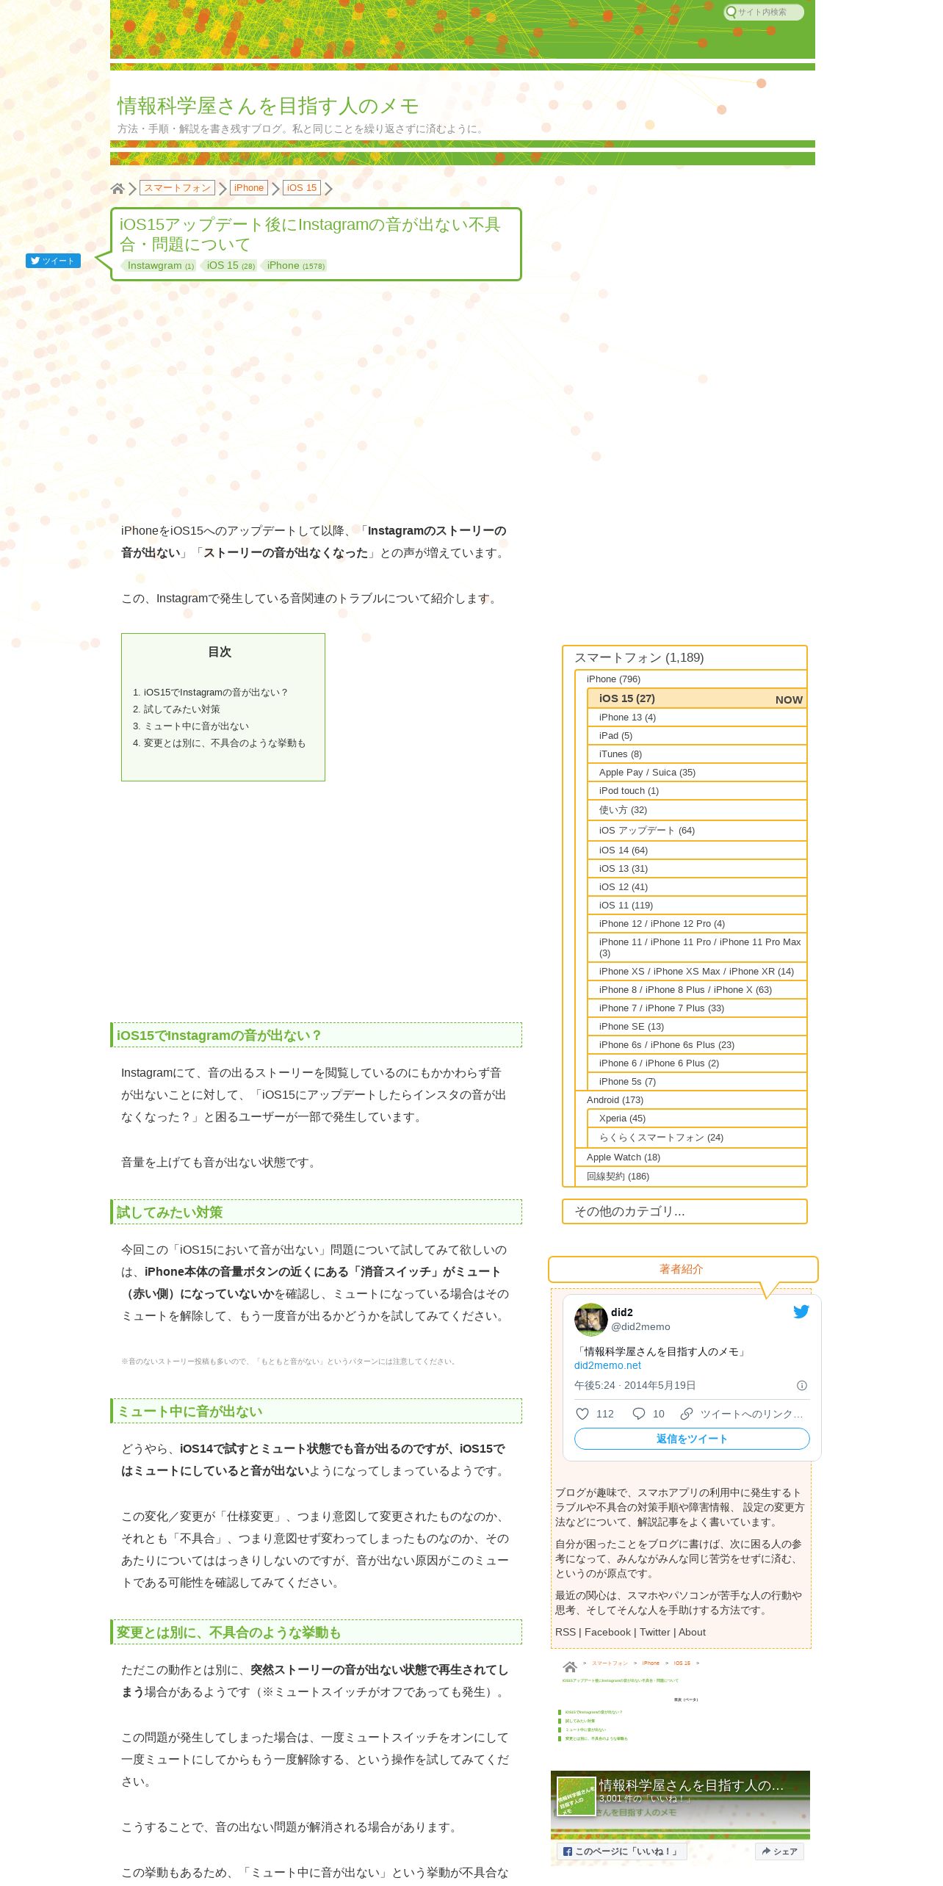Open the tweet timestamp 午後5:24 · 2014年5月19日
943x1886 pixels.
(635, 1385)
